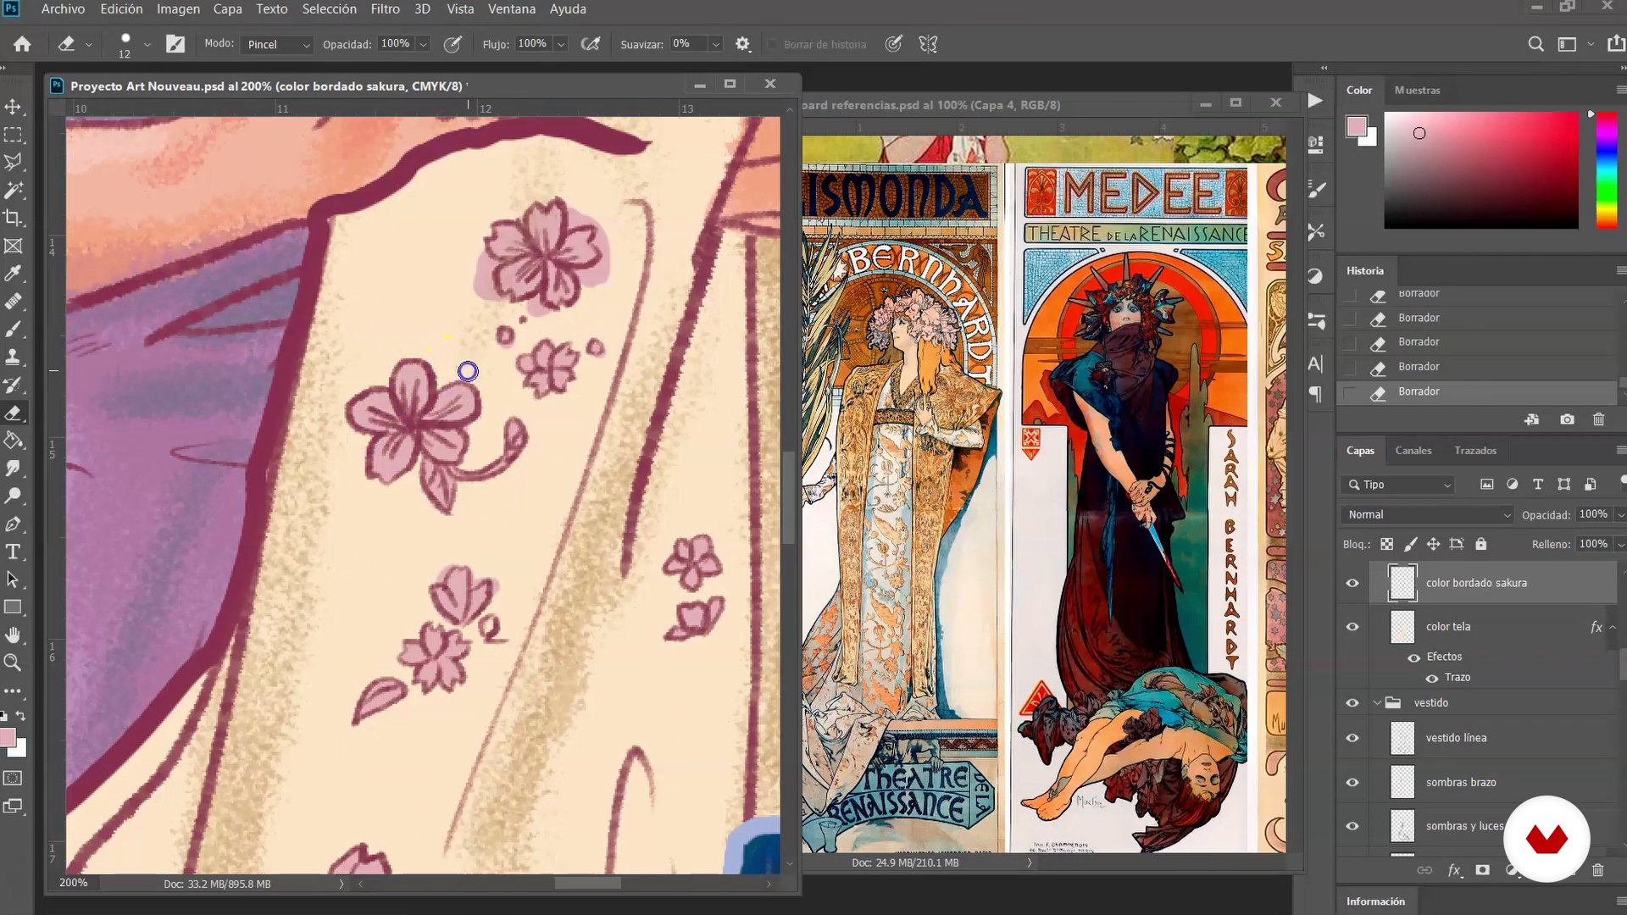This screenshot has width=1627, height=915.
Task: Select the Polygonal Lasso tool
Action: coord(13,162)
